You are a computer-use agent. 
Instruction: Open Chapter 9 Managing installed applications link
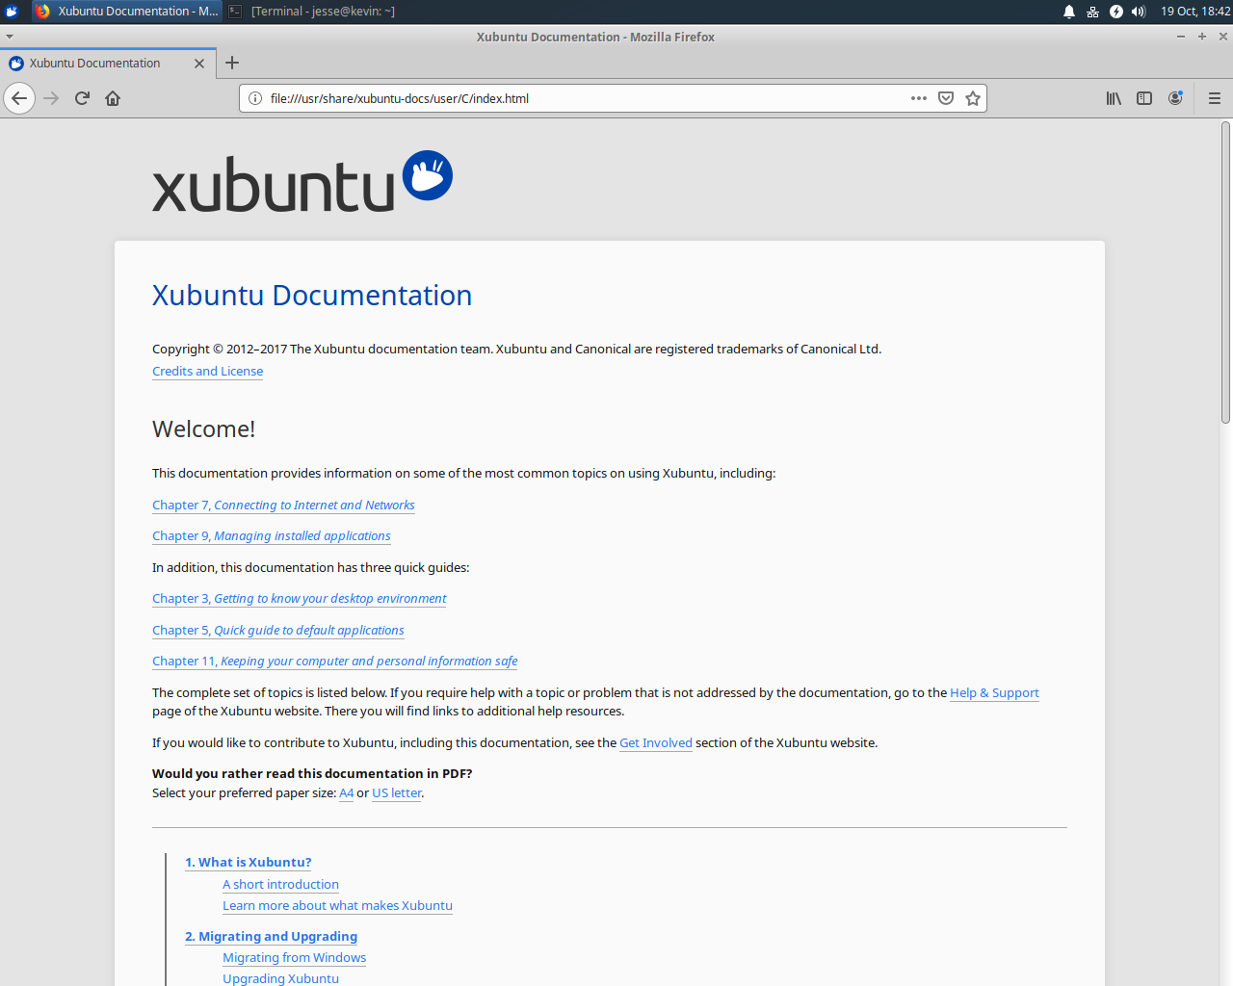[x=272, y=536]
